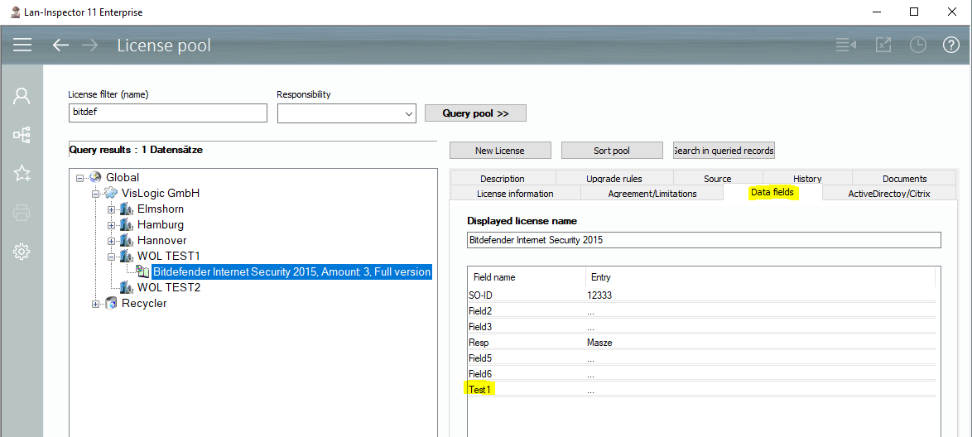This screenshot has height=437, width=972.
Task: Open the network structure sidebar icon
Action: click(x=22, y=134)
